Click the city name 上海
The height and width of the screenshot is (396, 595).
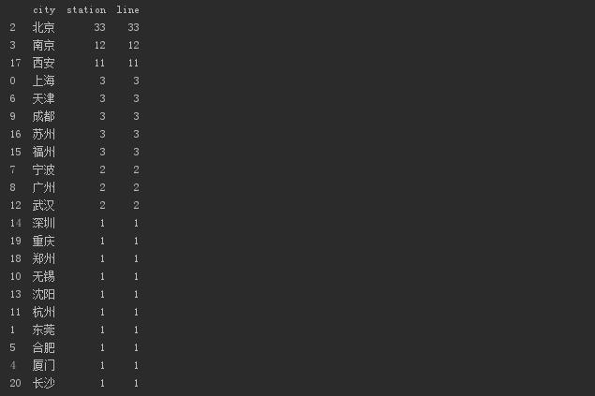tap(44, 81)
